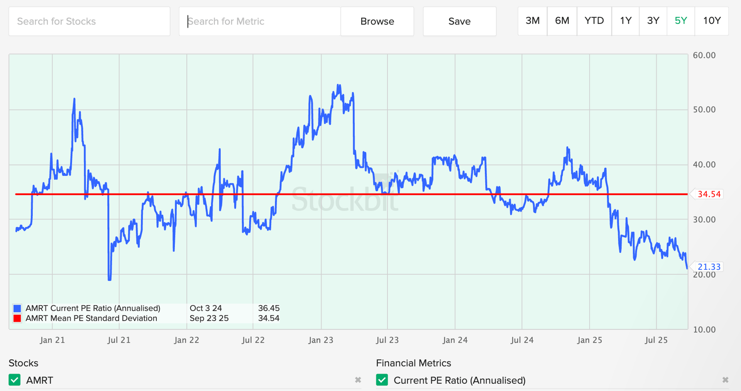The image size is (741, 391).
Task: Click the Financial Metrics heading
Action: coord(413,363)
